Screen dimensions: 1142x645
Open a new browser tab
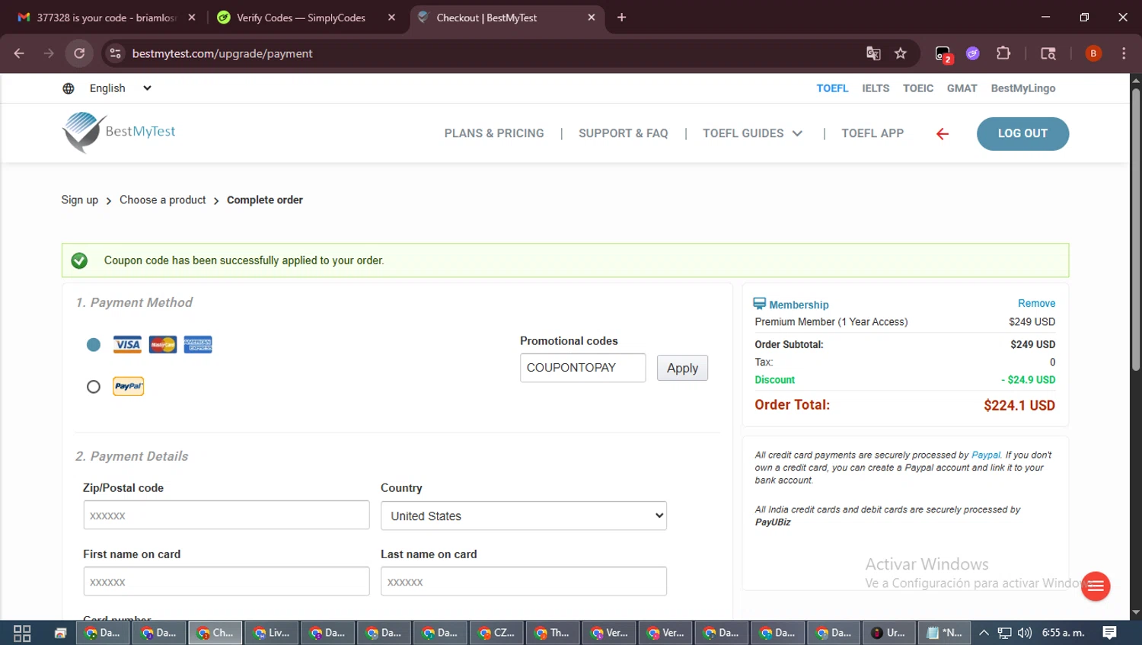(621, 18)
